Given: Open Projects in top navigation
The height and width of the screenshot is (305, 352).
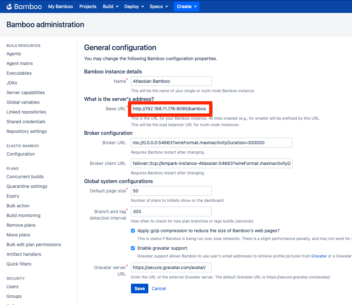Looking at the screenshot, I should click(x=88, y=6).
